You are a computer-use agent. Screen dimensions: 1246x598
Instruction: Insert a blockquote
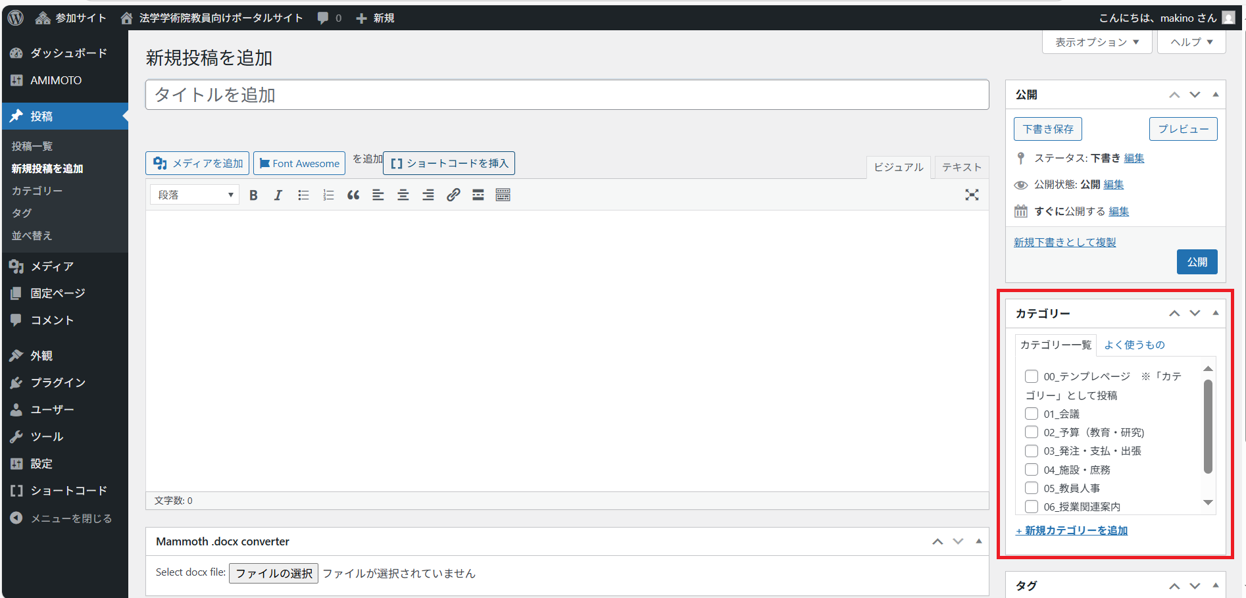(x=353, y=195)
